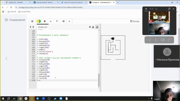Open Yandex Browser from taskbar
The height and width of the screenshot is (101, 180).
(x=26, y=98)
